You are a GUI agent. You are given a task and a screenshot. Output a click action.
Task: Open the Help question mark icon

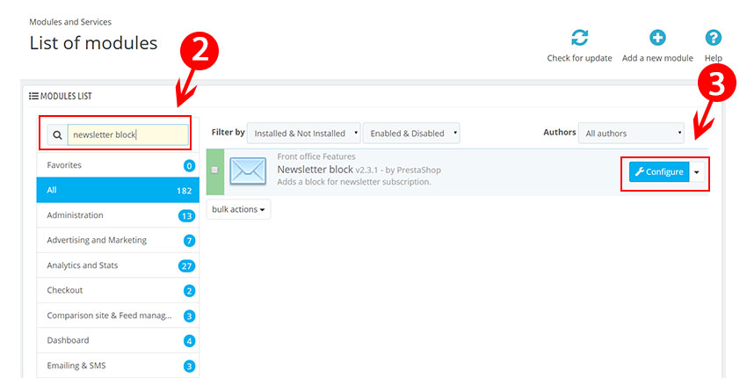(714, 38)
